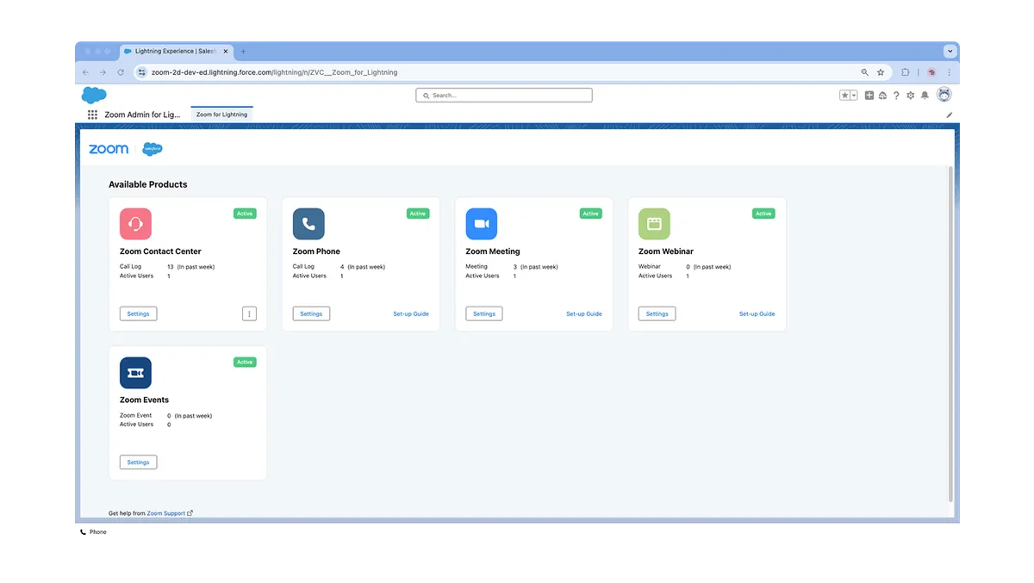Screen dimensions: 1034x583
Task: Follow the Zoom Support help link
Action: [x=166, y=513]
